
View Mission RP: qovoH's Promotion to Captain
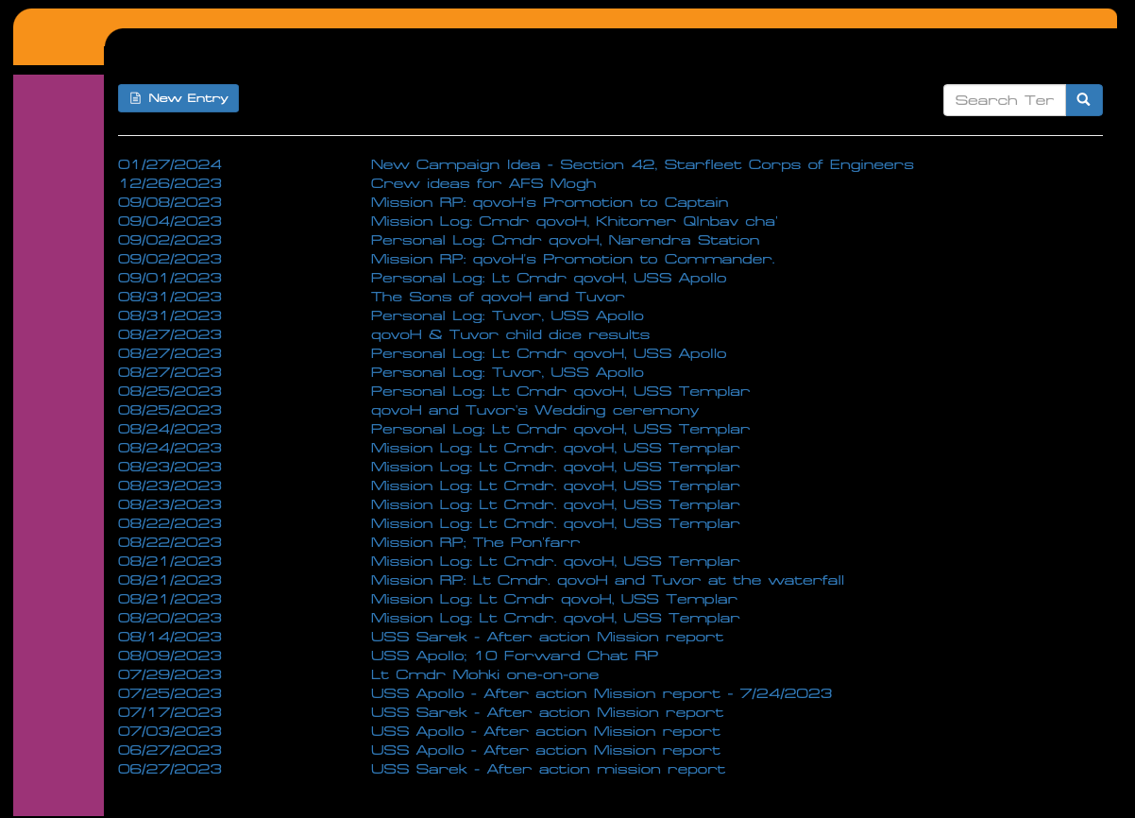(549, 202)
